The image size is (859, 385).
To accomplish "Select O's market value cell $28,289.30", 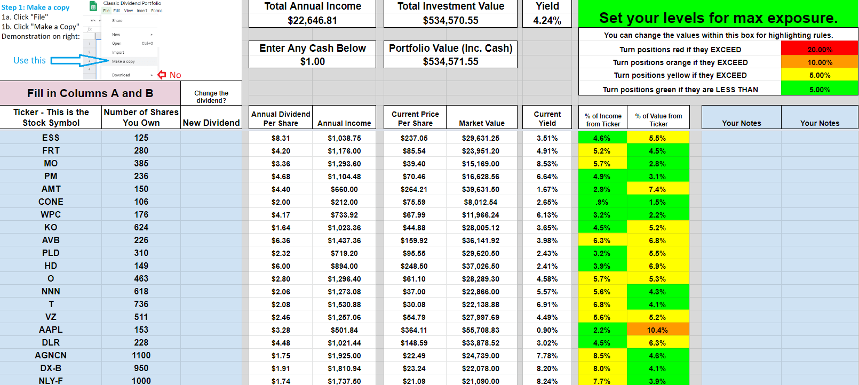I will click(482, 279).
